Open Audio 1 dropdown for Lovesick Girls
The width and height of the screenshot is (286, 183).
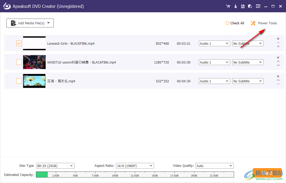(214, 43)
